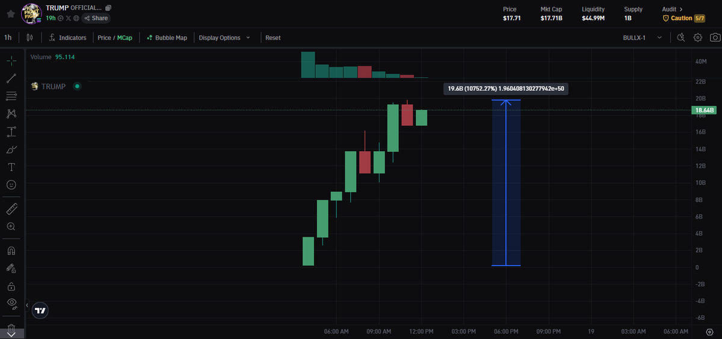Select the price range measurement tool

click(x=11, y=131)
